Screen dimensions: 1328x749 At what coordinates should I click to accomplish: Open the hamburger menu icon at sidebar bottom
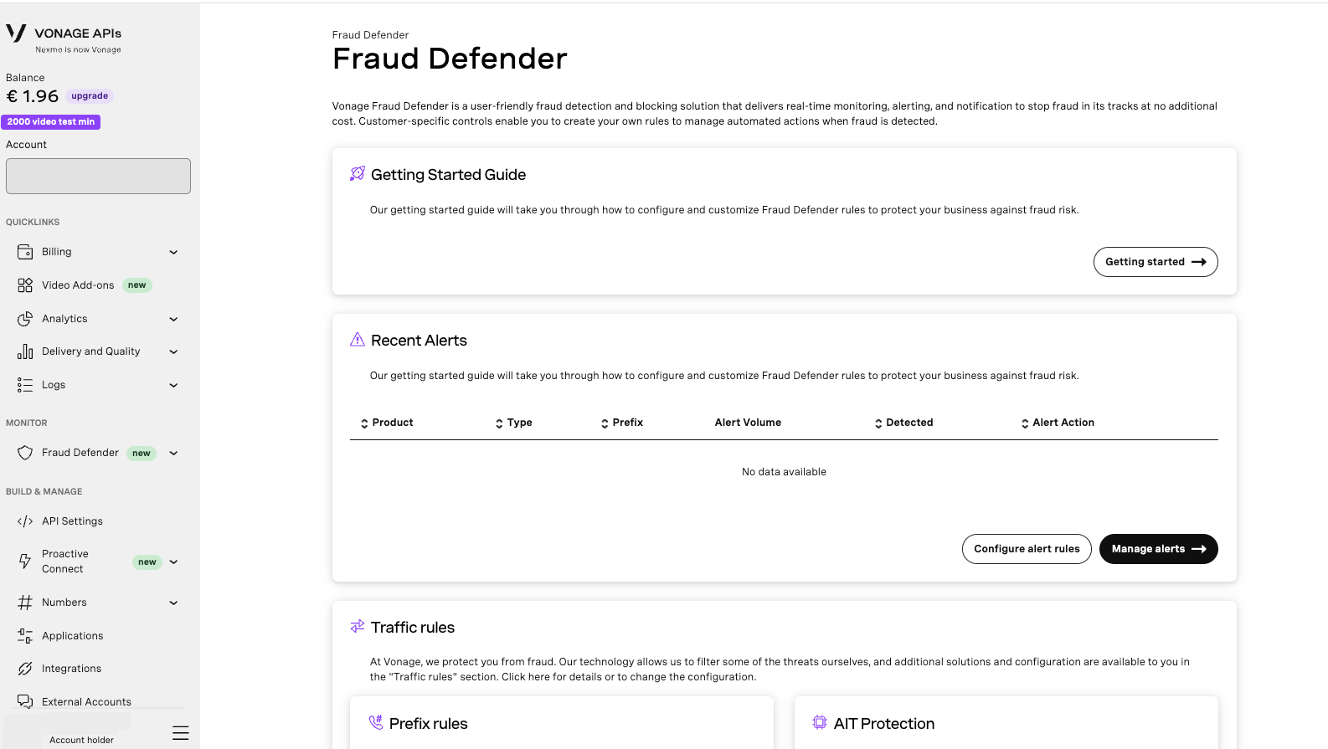(180, 733)
